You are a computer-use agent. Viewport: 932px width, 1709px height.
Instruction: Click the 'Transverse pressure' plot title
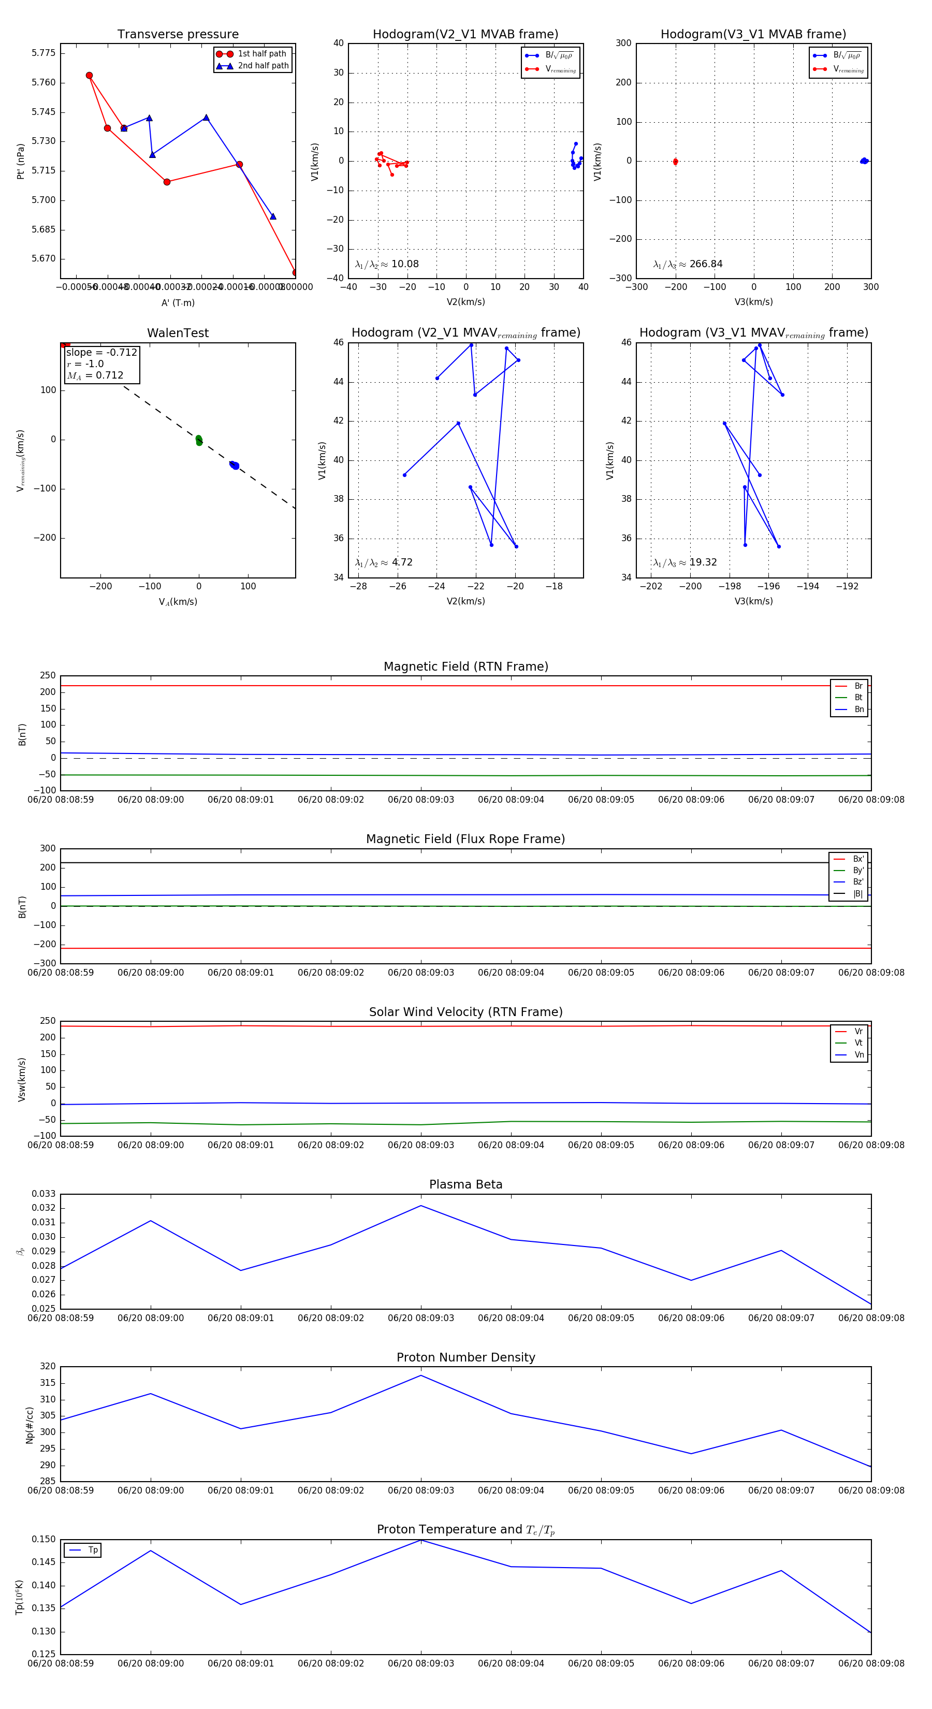pos(178,35)
